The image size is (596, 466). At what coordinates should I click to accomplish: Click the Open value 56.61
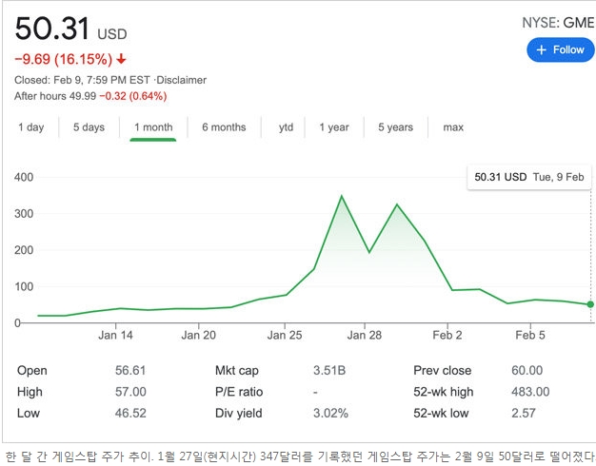130,370
